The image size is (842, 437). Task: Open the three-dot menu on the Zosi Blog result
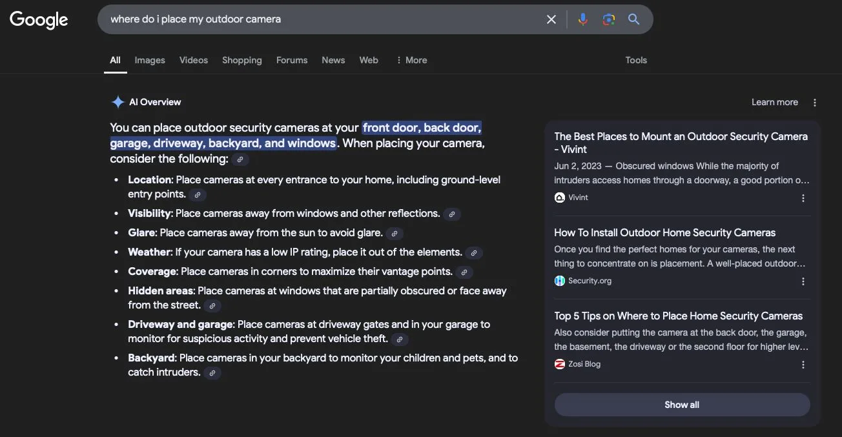coord(803,365)
